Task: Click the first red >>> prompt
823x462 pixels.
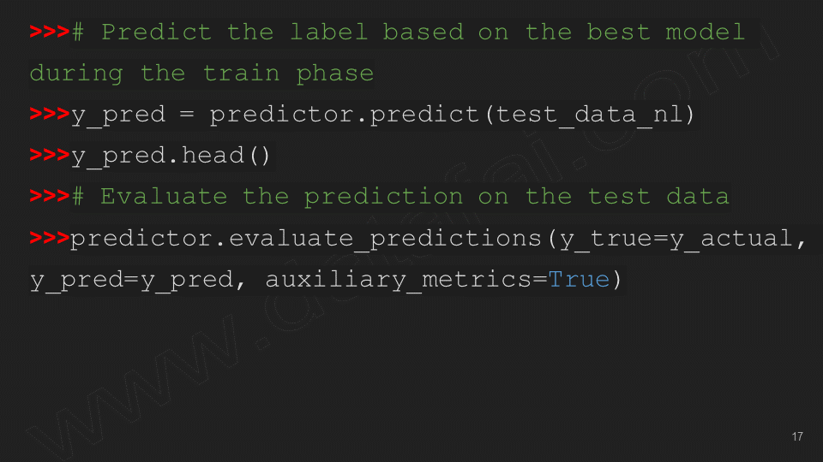Action: 49,33
